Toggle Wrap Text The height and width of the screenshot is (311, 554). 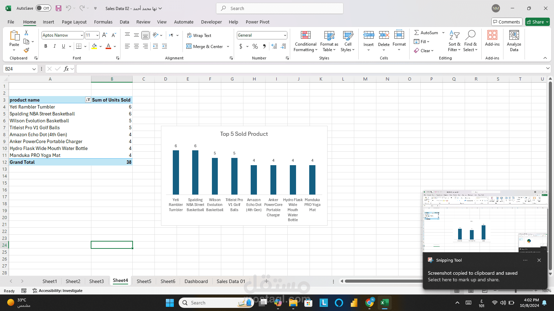click(x=199, y=35)
